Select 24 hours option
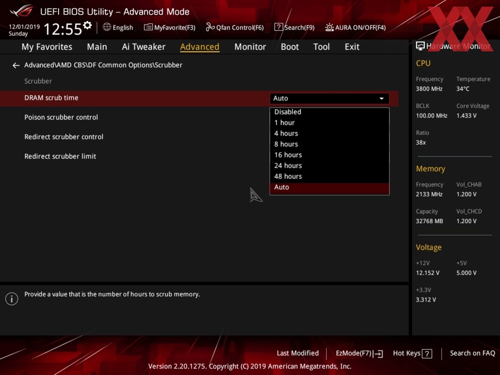500x375 pixels. (329, 165)
